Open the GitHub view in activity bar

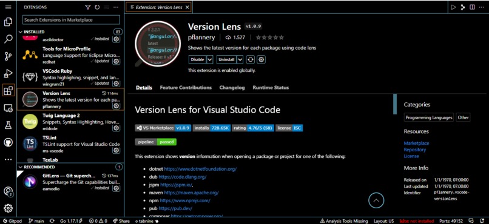pos(8,142)
